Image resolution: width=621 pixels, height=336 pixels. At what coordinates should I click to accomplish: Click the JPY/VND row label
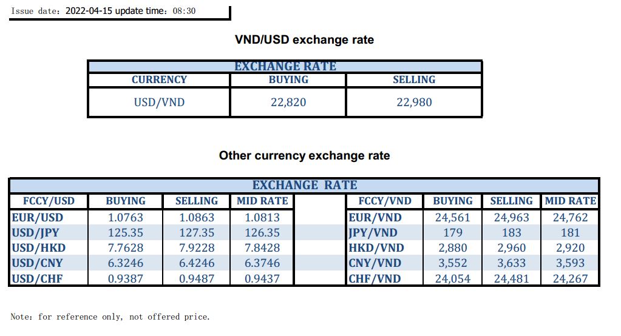[373, 233]
